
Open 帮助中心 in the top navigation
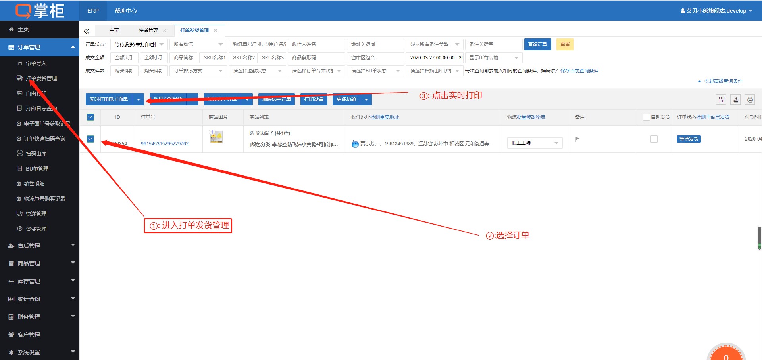(x=125, y=11)
